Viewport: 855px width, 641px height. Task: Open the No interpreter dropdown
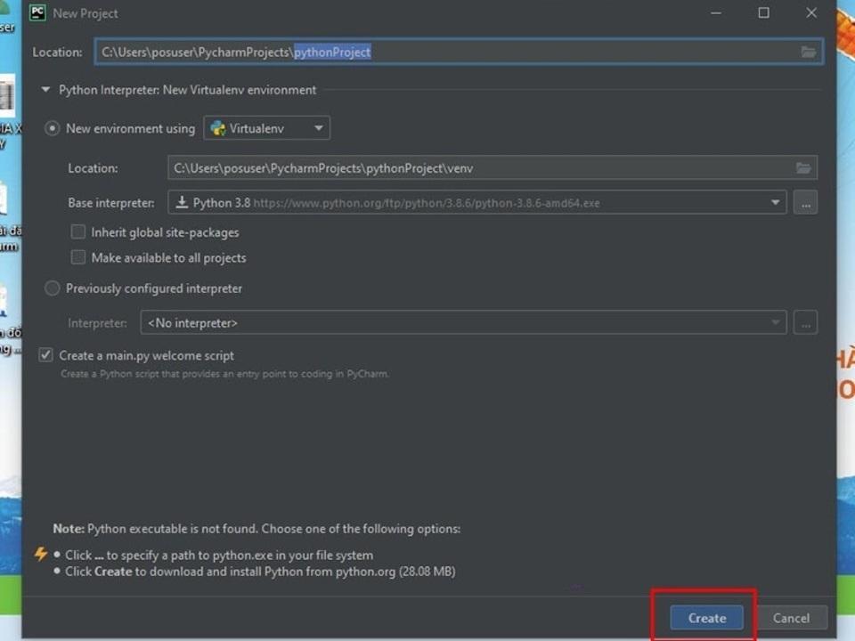tap(774, 322)
